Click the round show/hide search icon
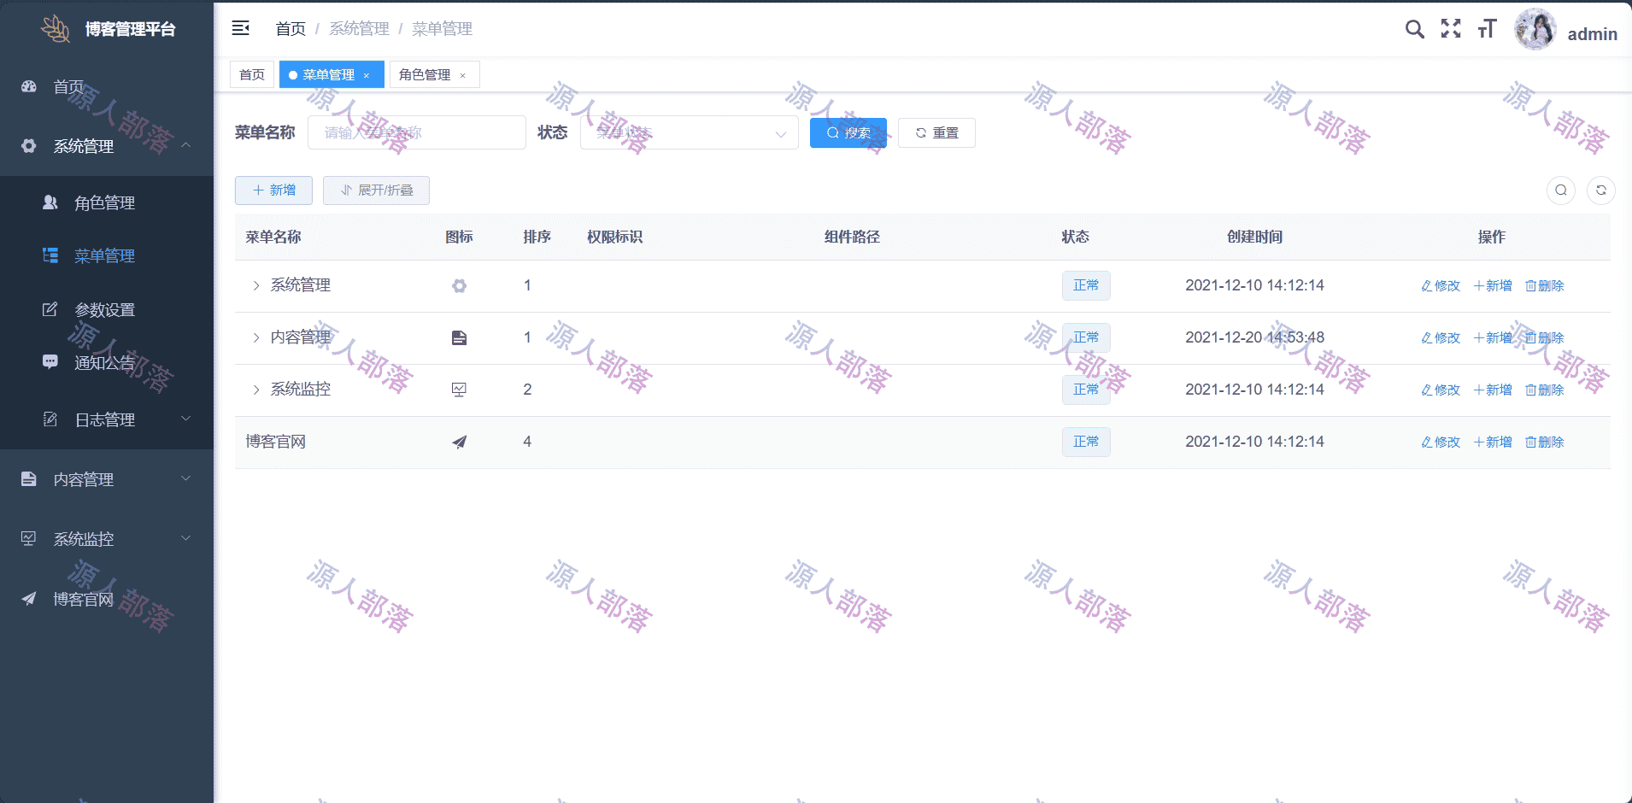1632x803 pixels. [1561, 190]
